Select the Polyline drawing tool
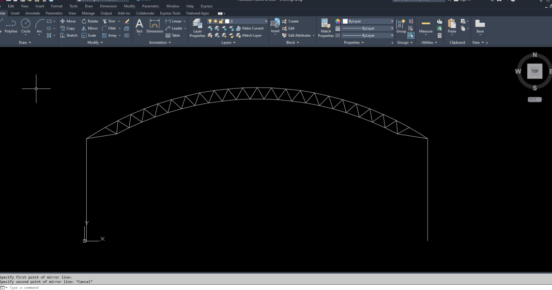552x290 pixels. tap(11, 27)
